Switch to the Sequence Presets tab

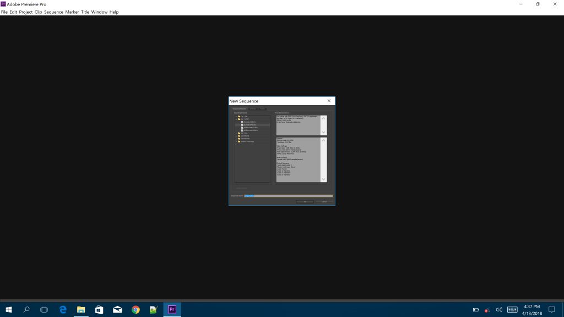[x=239, y=109]
